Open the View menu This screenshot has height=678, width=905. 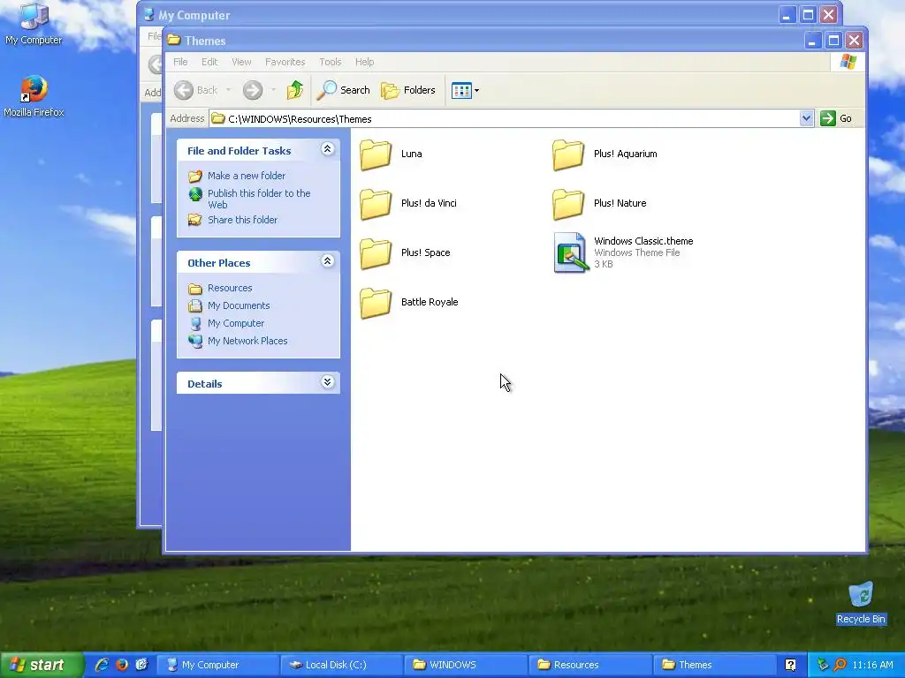tap(241, 62)
